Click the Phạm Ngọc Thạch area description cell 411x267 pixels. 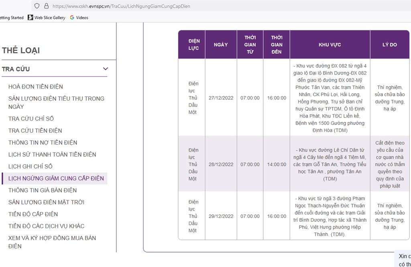[330, 216]
